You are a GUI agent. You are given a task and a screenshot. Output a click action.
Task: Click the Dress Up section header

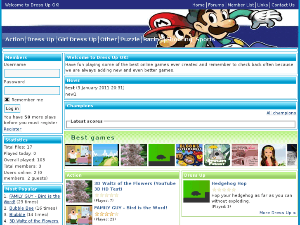coord(239,175)
